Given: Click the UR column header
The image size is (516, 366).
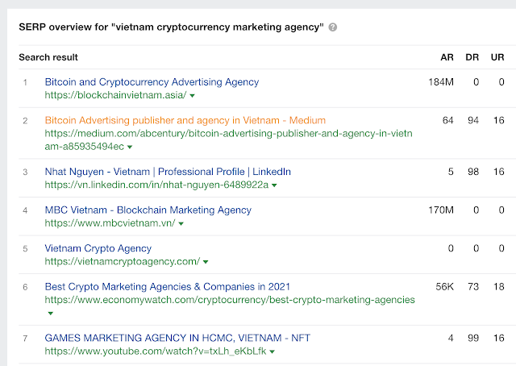Looking at the screenshot, I should (x=499, y=58).
